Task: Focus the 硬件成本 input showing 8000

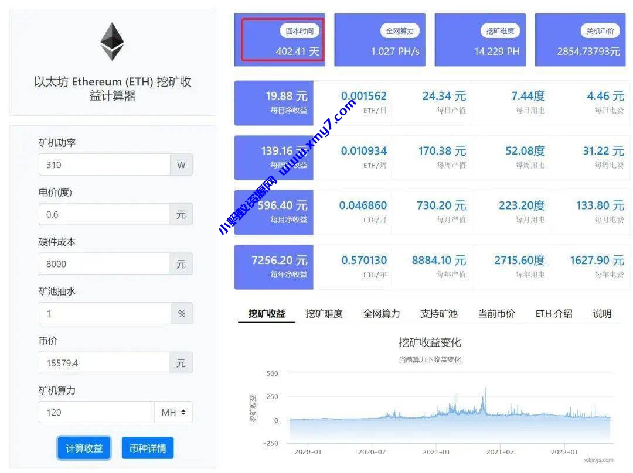Action: pyautogui.click(x=104, y=263)
